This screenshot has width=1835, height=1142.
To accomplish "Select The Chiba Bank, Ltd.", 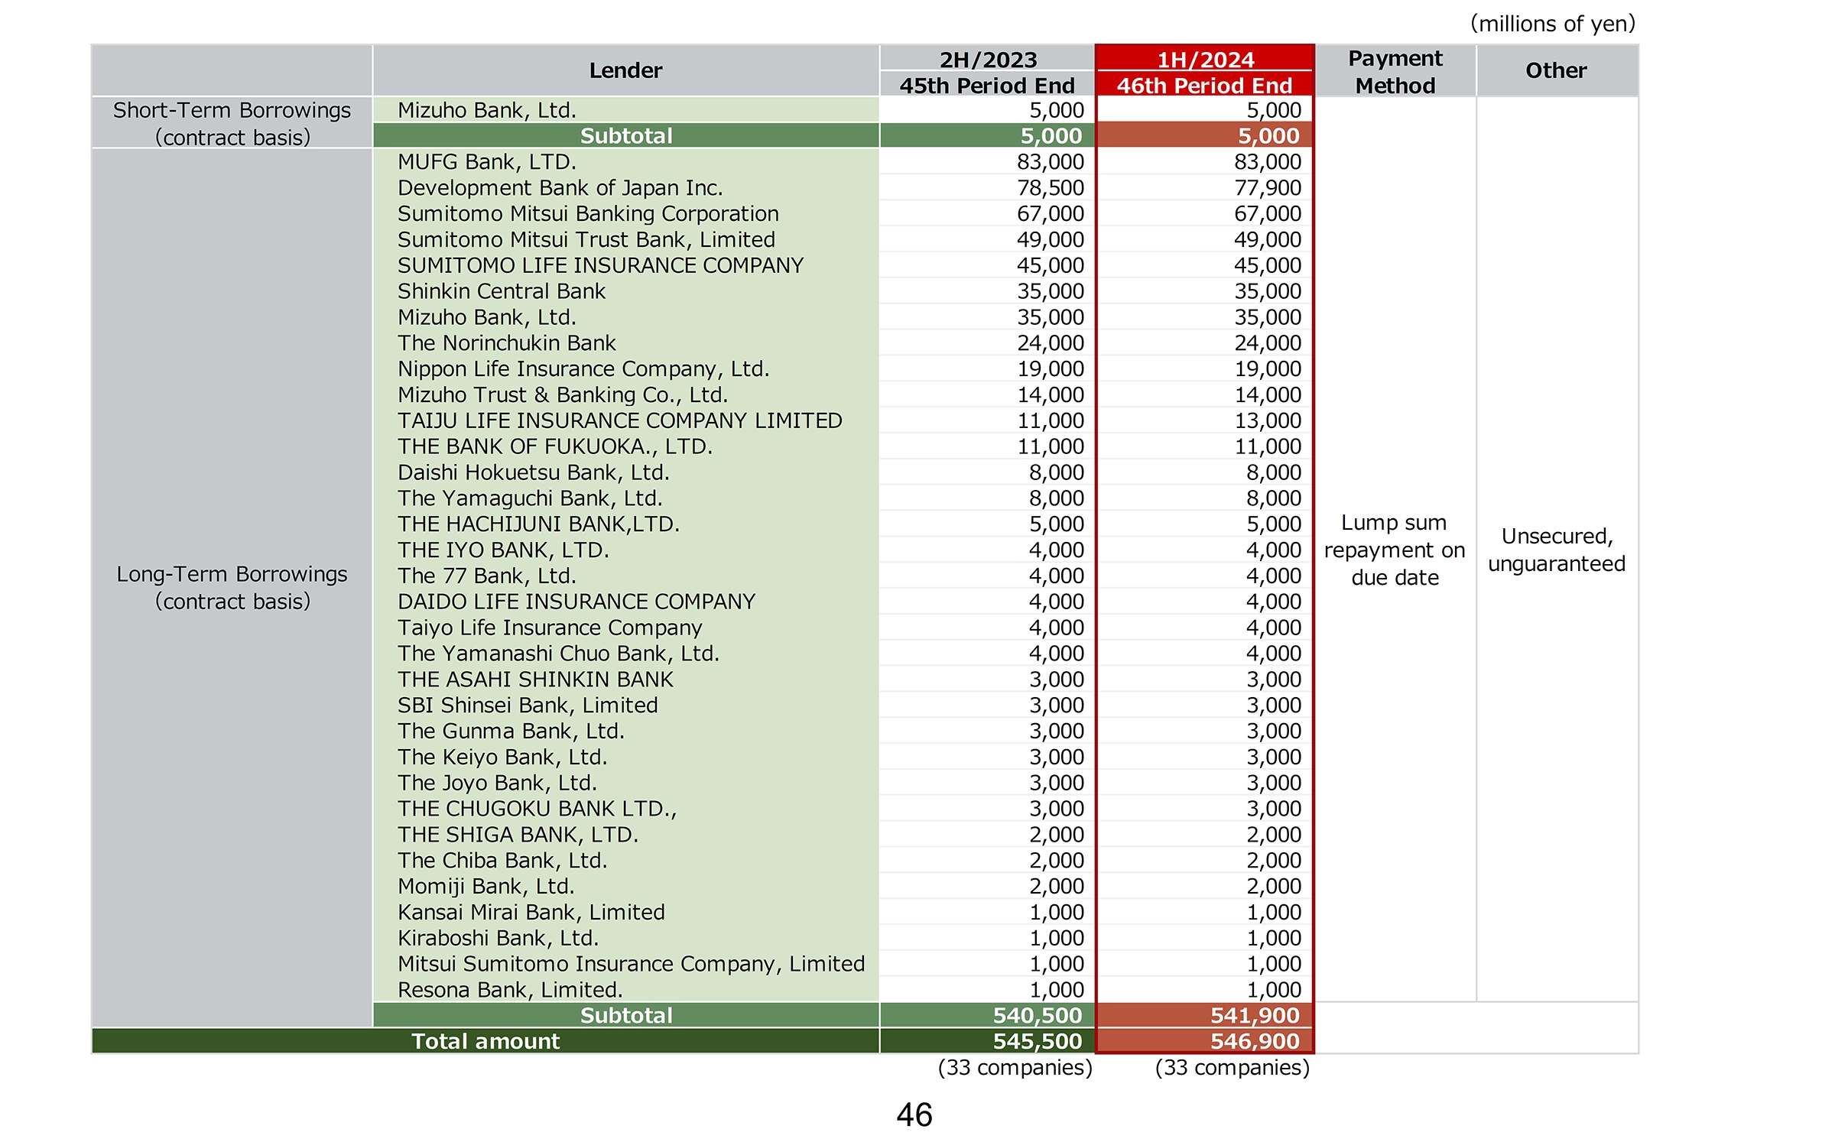I will [x=502, y=861].
